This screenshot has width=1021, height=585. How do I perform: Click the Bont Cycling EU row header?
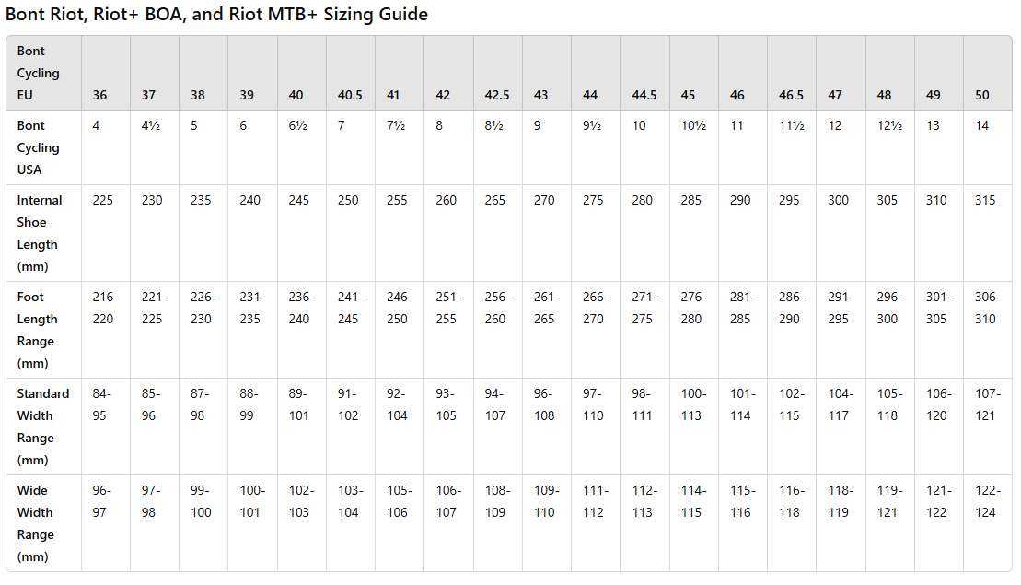(x=39, y=74)
